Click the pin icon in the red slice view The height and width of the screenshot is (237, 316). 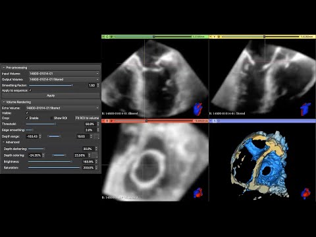pyautogui.click(x=103, y=121)
